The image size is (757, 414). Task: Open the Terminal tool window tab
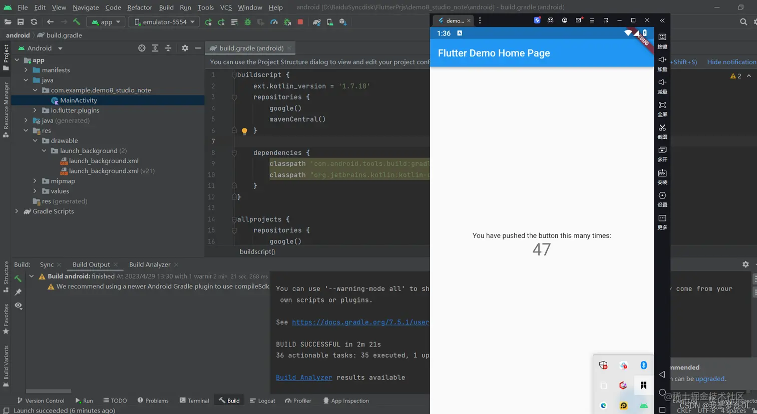click(194, 400)
